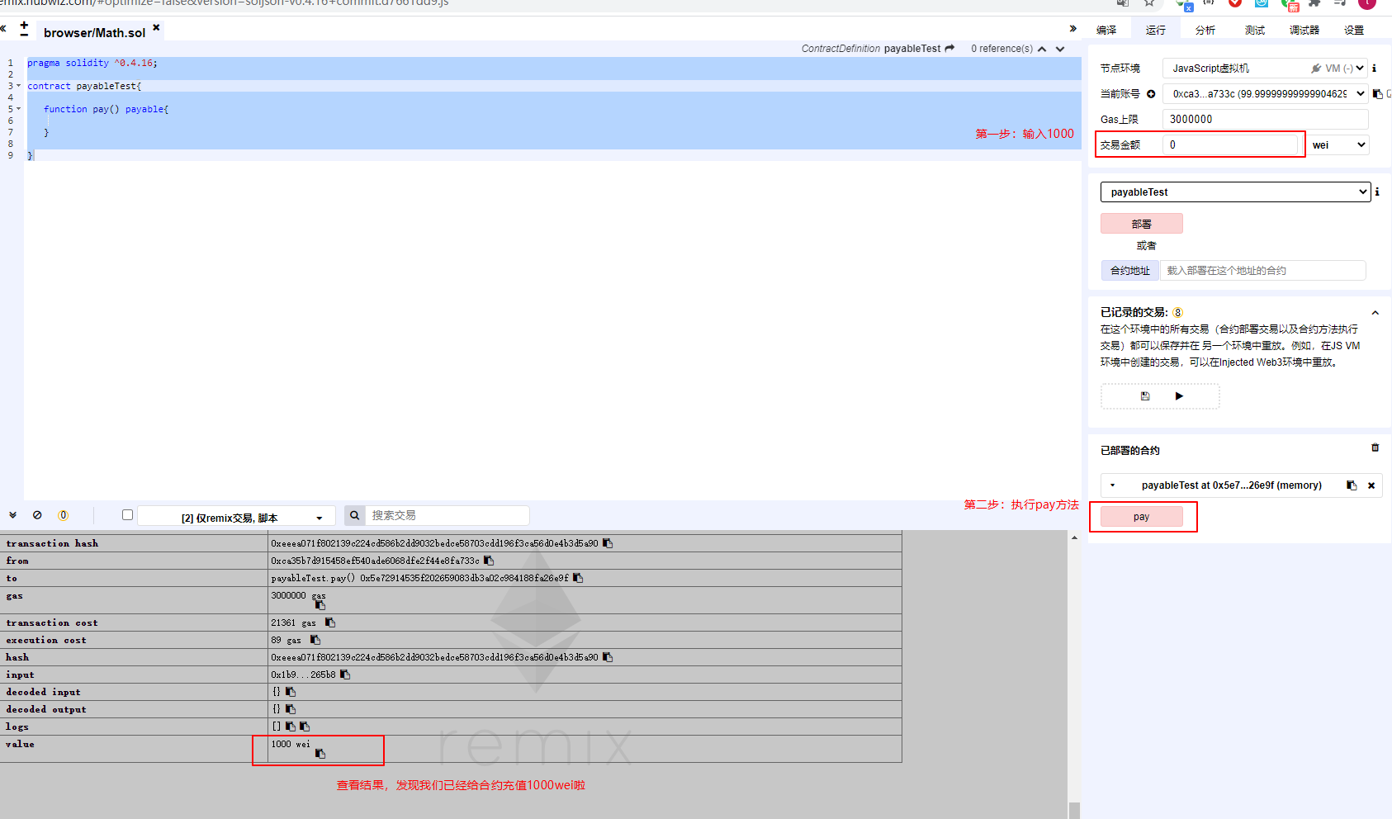Switch to the 设置 tab
This screenshot has height=819, width=1392.
pos(1354,31)
